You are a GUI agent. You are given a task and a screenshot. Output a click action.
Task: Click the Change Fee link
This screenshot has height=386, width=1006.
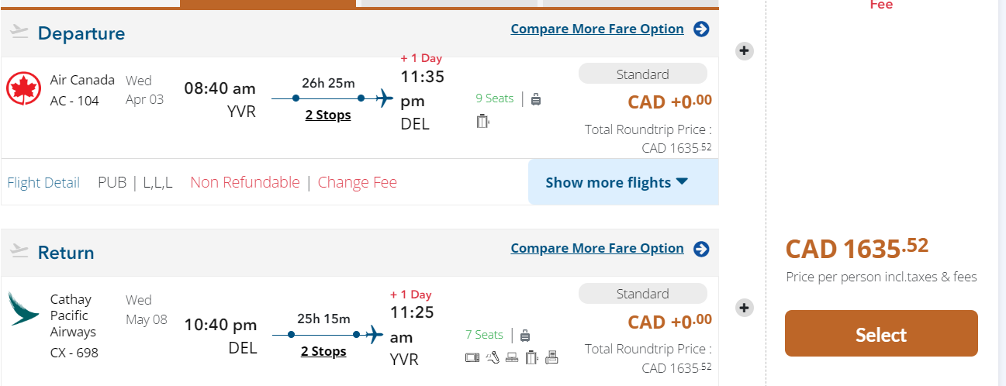(357, 183)
